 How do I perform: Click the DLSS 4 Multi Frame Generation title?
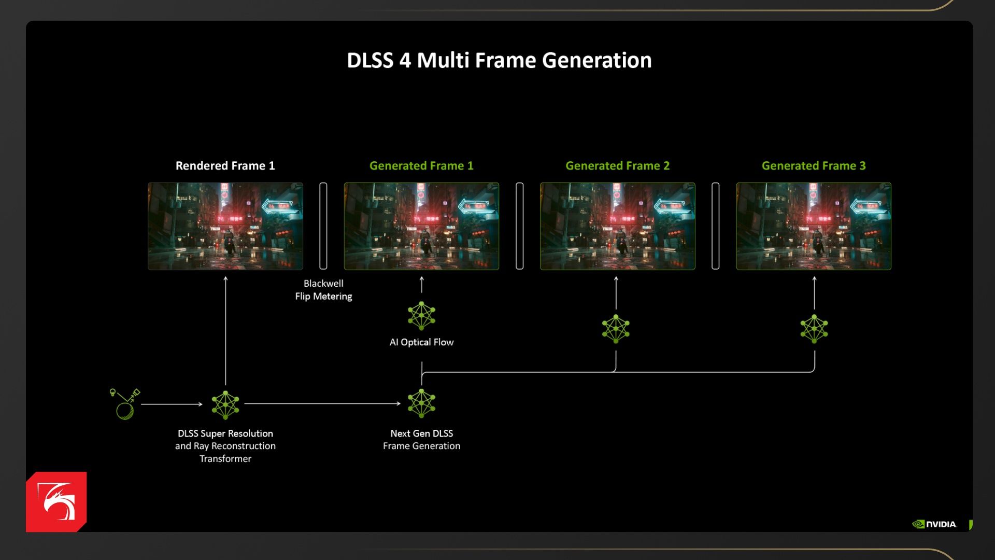(x=499, y=60)
